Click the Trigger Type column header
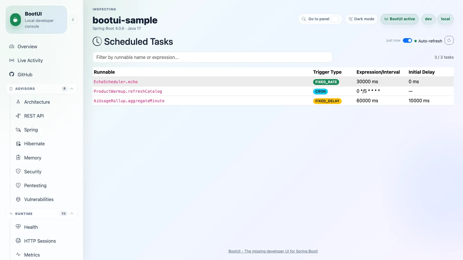This screenshot has width=463, height=260. click(x=327, y=72)
